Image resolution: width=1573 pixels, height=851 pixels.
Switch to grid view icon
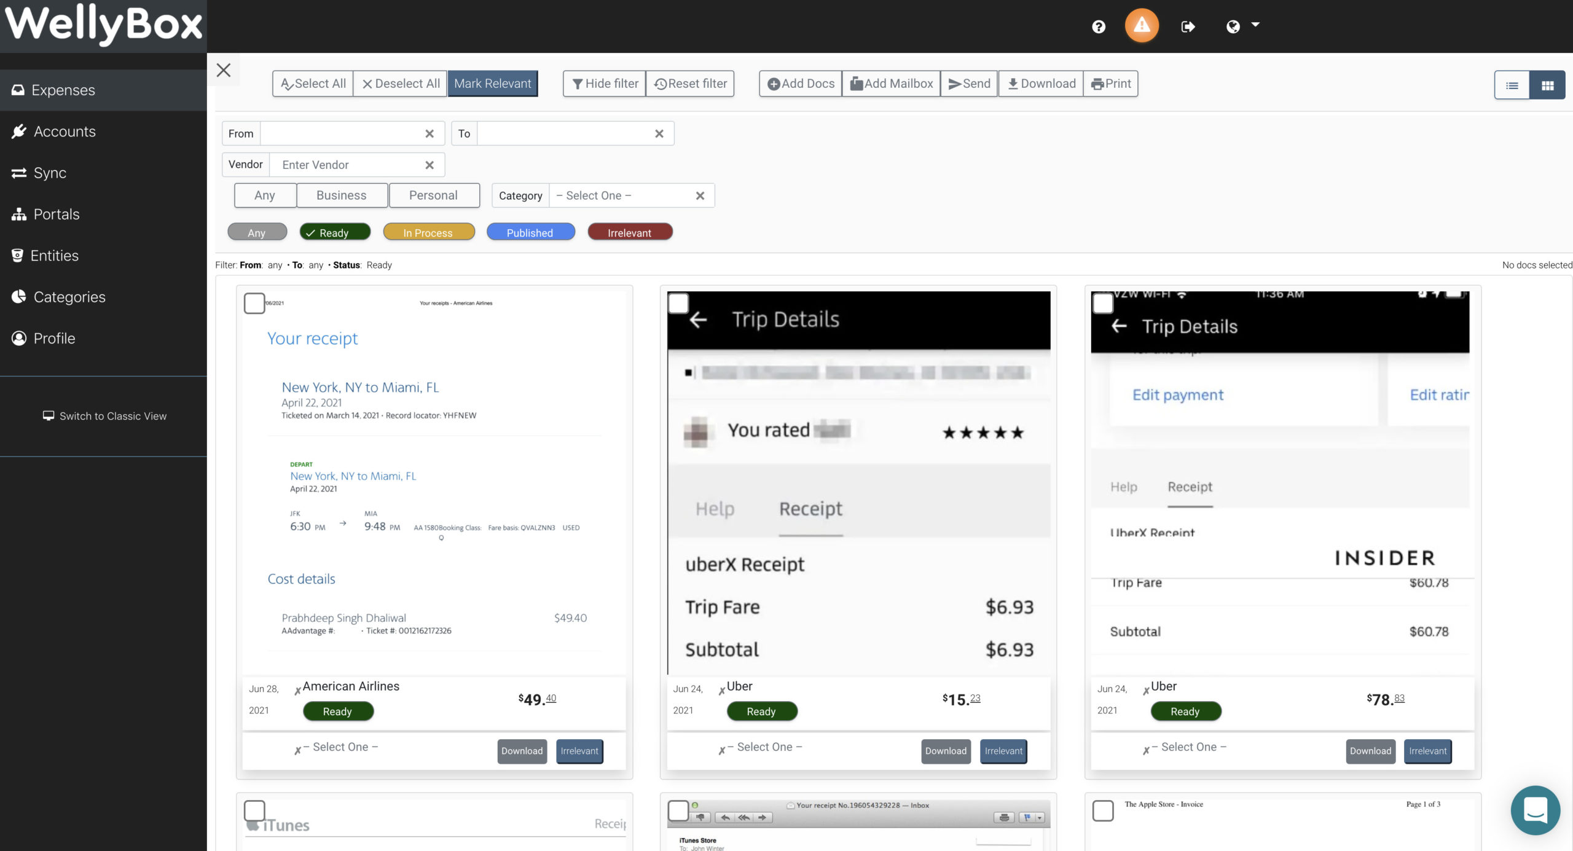click(x=1547, y=85)
